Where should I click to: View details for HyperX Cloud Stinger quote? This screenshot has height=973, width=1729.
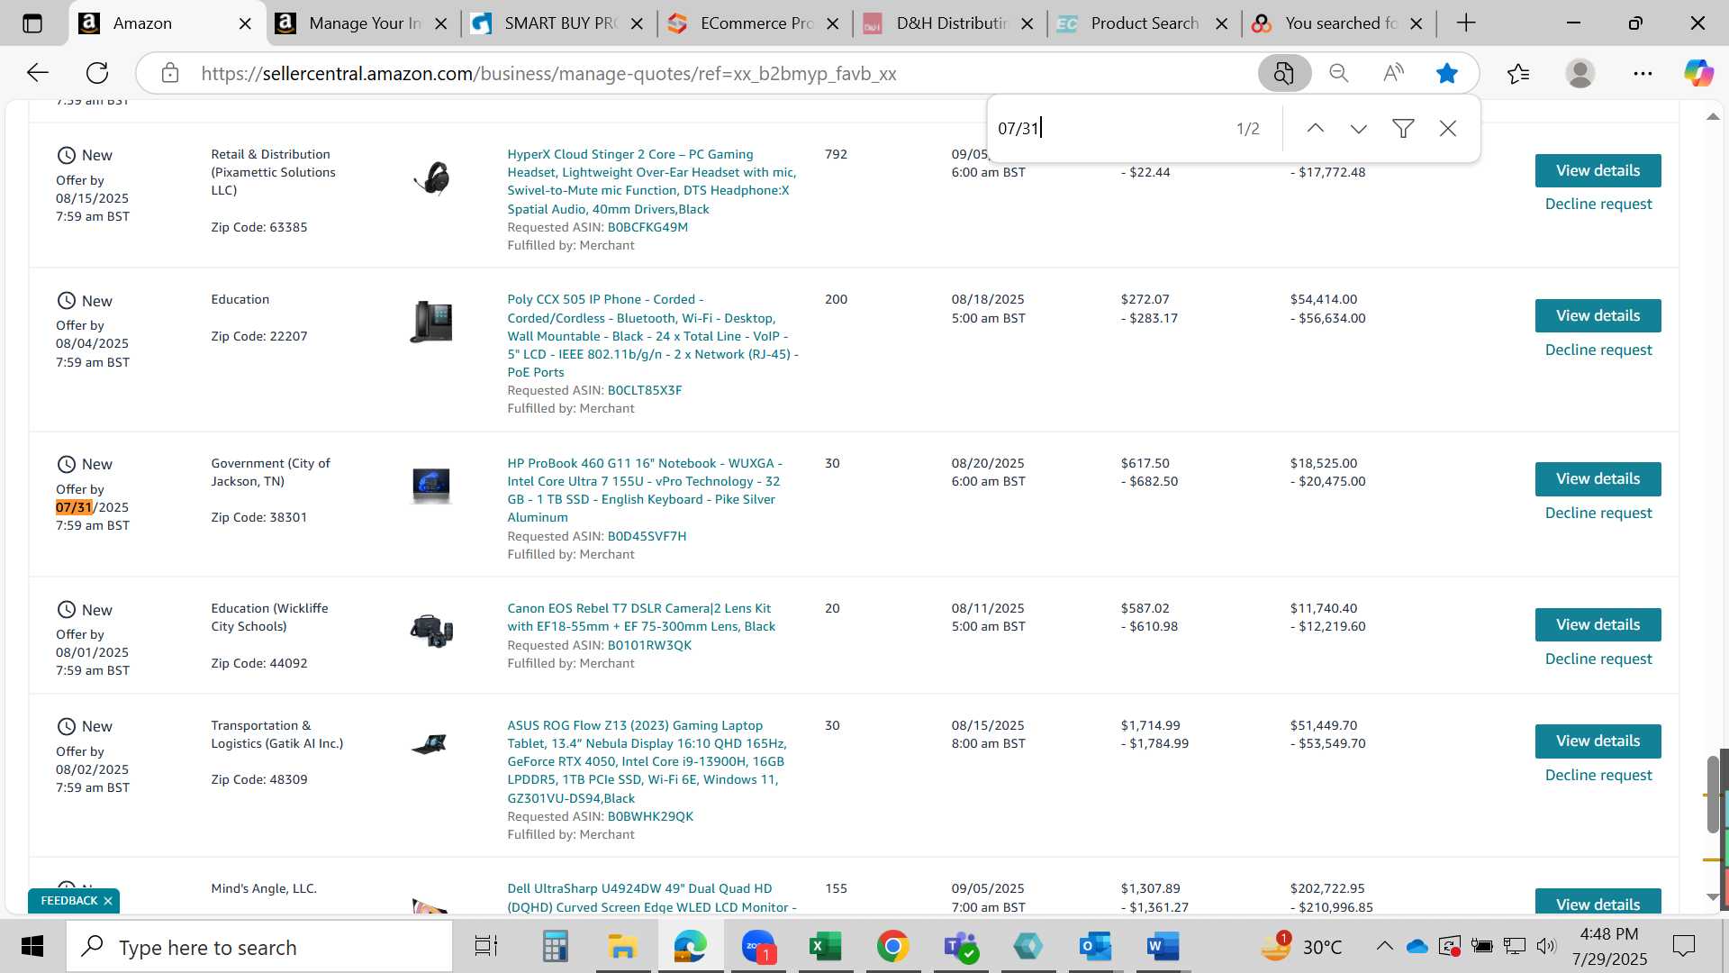click(1598, 170)
